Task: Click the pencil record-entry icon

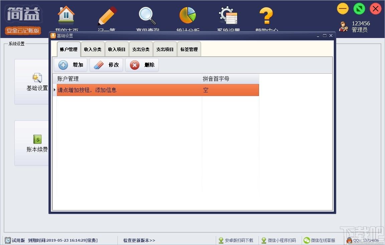Action: [x=107, y=16]
